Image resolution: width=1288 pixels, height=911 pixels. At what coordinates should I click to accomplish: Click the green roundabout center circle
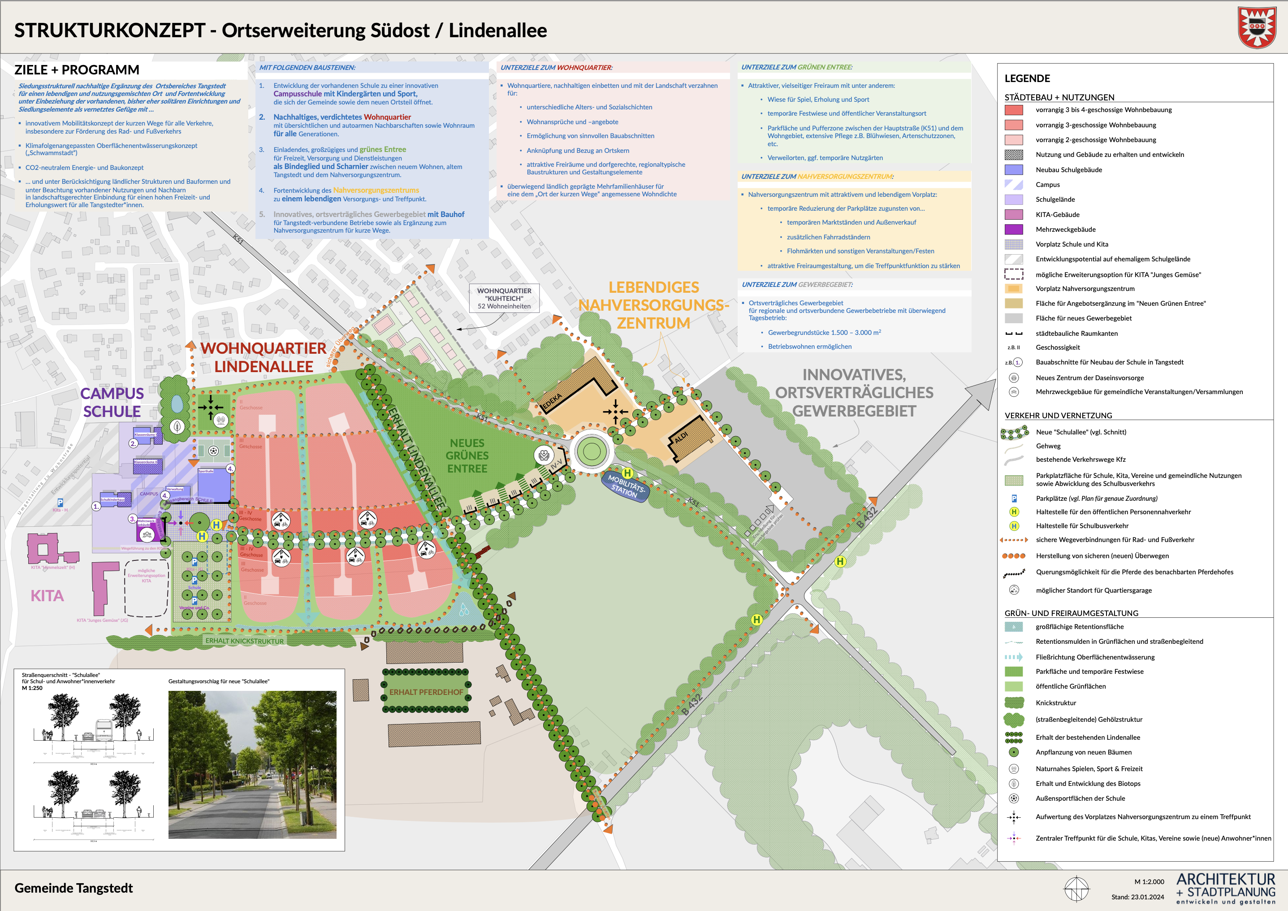pyautogui.click(x=591, y=451)
